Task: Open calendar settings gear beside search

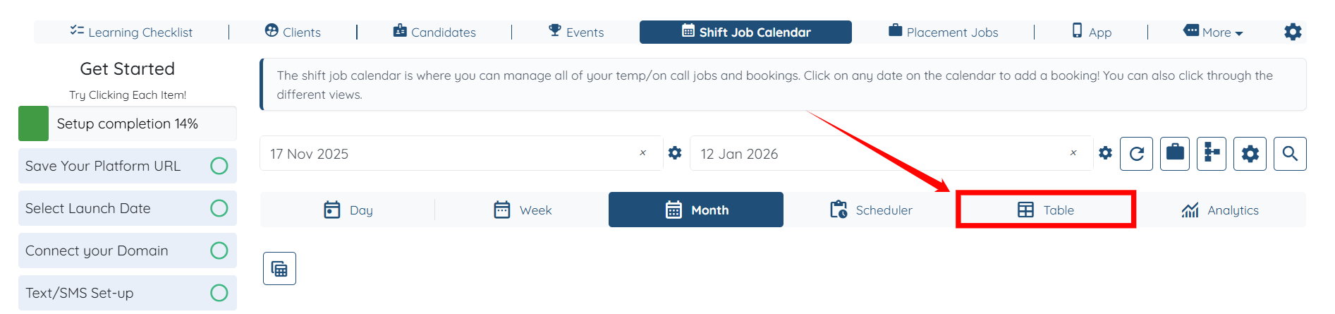Action: 1250,154
